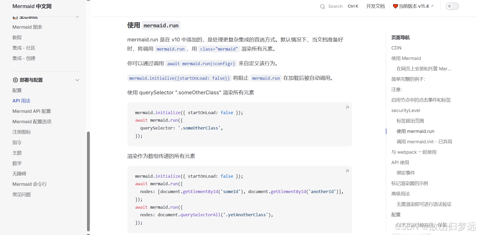The image size is (477, 235).
Task: Click the 使用 mermaid.run section heading
Action: [x=154, y=25]
